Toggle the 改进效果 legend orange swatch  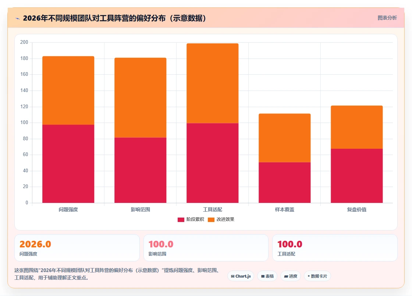click(x=211, y=219)
